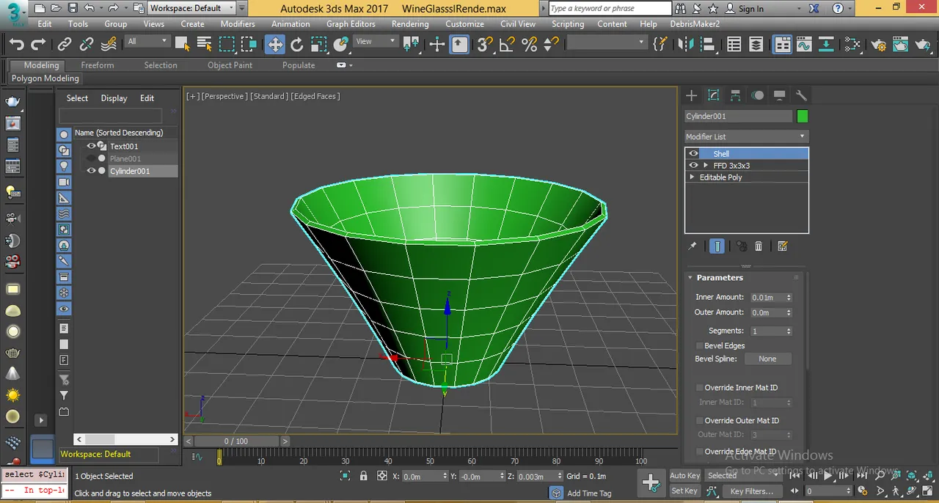
Task: Click Key Filters button
Action: point(752,491)
